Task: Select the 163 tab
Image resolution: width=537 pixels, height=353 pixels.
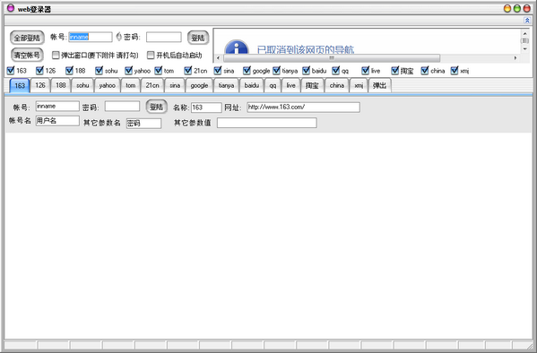Action: tap(20, 86)
